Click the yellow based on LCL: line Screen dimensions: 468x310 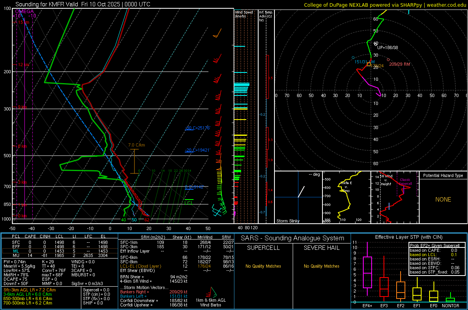[433, 255]
